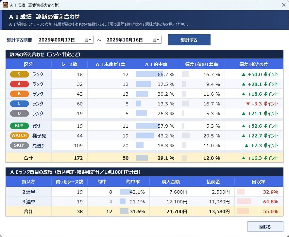Click the 42.1% hit rate cell
Image resolution: width=289 pixels, height=237 pixels.
coord(133,192)
